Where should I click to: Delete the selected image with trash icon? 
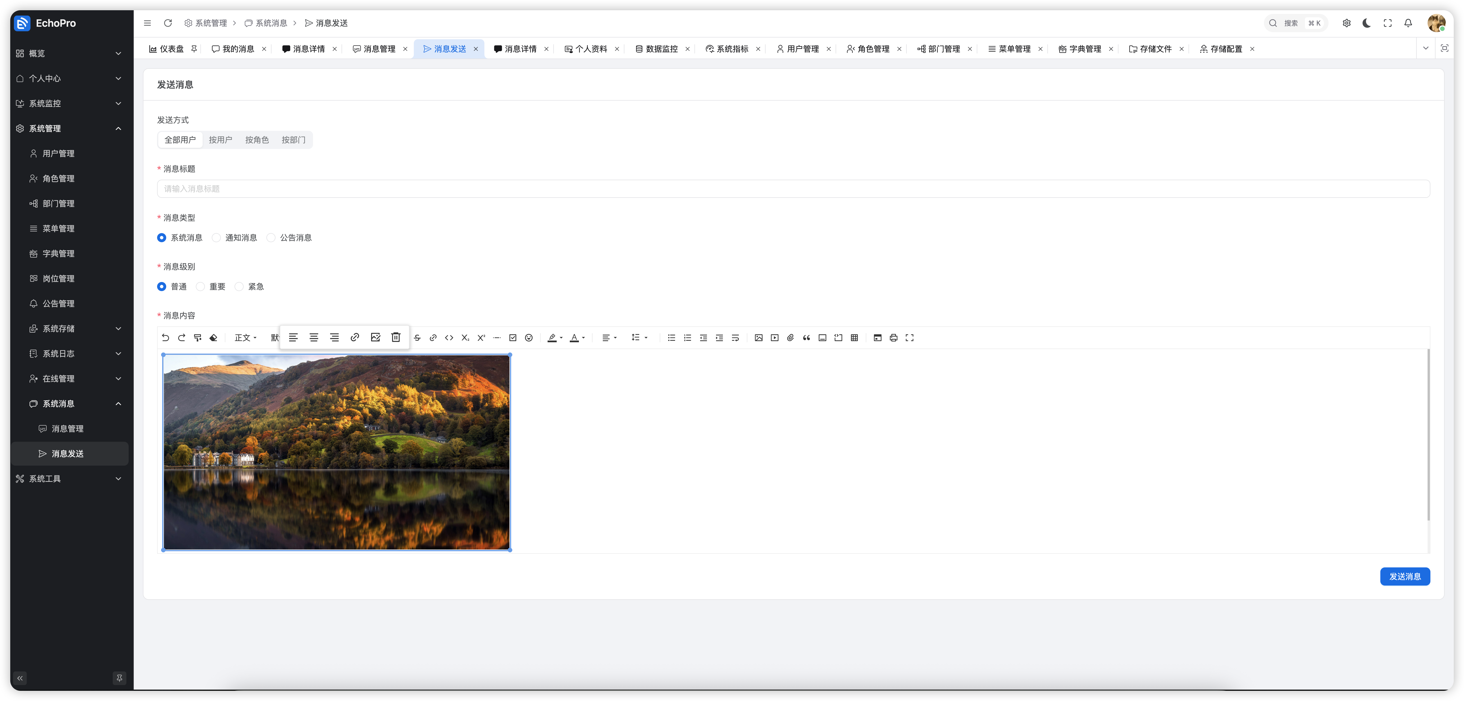click(396, 337)
